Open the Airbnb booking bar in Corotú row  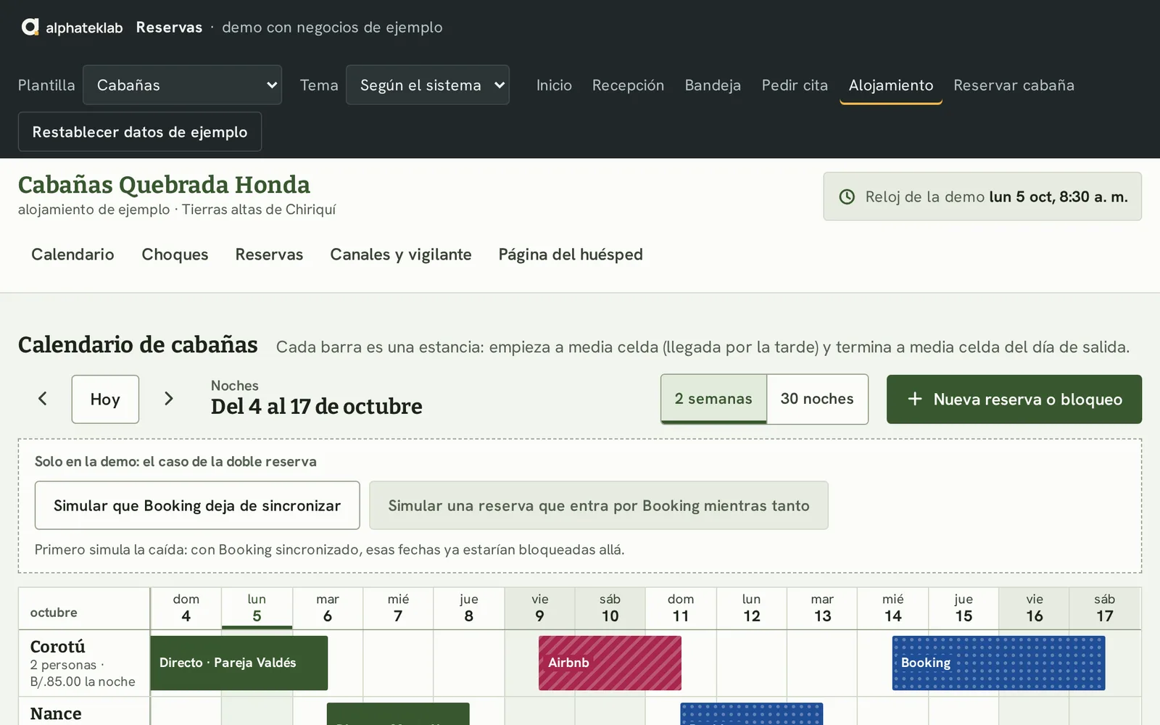[610, 663]
